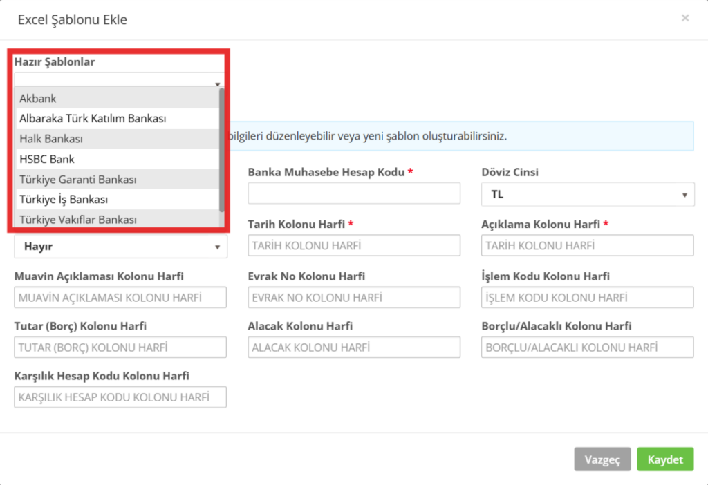The width and height of the screenshot is (708, 485).
Task: Click the Tutar (Borç) Kolonu Harfi field
Action: [x=120, y=347]
